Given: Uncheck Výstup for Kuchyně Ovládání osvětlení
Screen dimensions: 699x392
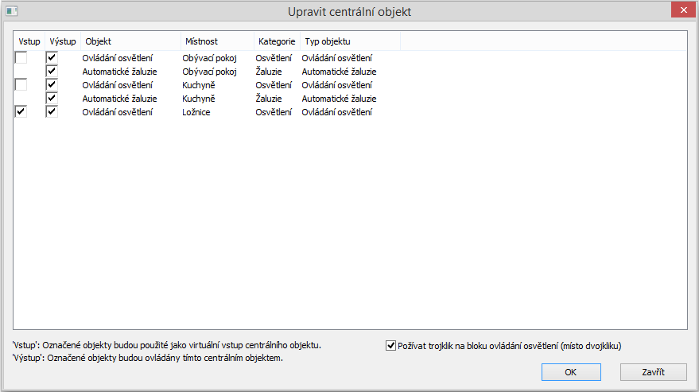Looking at the screenshot, I should (x=52, y=85).
